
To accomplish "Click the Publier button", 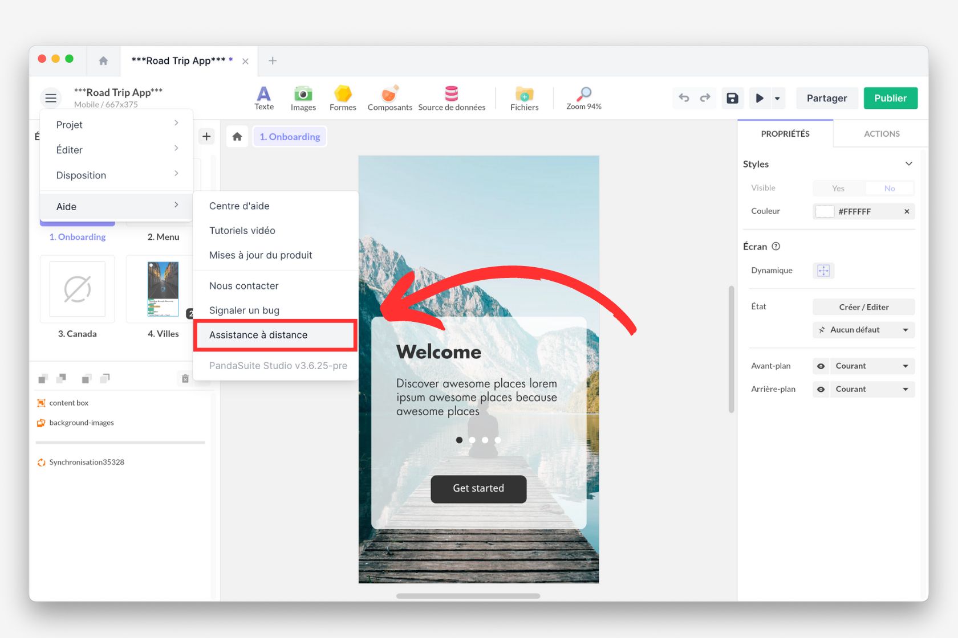I will [x=890, y=98].
